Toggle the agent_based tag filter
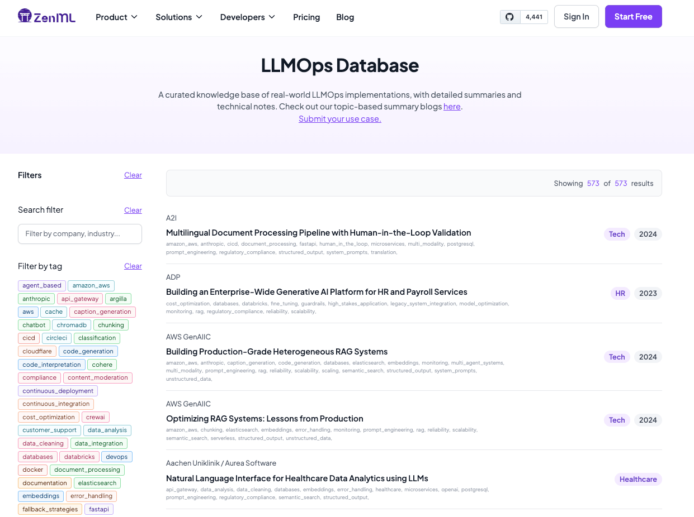Image resolution: width=694 pixels, height=517 pixels. [42, 286]
